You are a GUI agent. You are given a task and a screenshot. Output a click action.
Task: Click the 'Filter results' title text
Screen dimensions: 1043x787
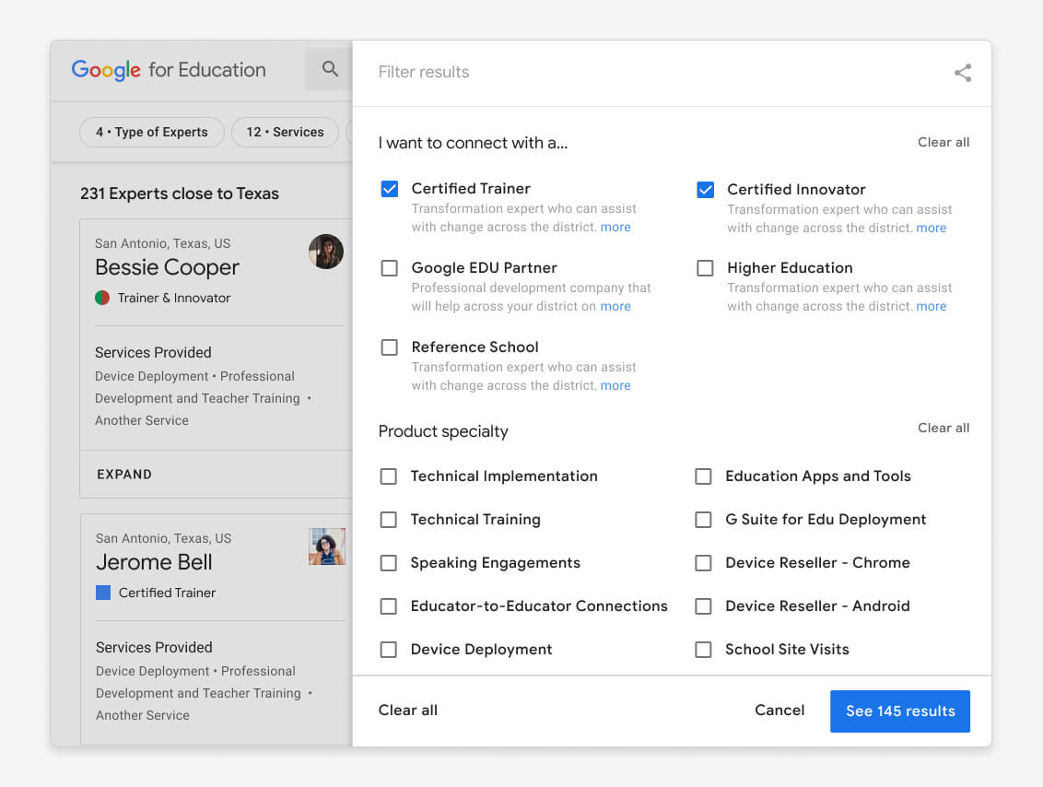[x=424, y=72]
